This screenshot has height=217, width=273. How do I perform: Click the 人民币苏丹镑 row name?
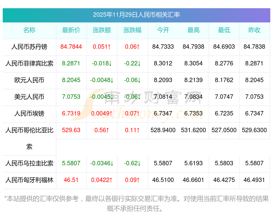[29, 47]
